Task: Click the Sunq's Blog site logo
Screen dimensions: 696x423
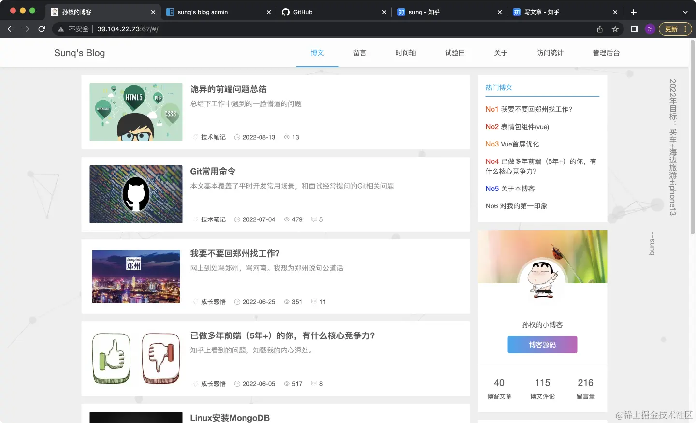Action: 80,53
